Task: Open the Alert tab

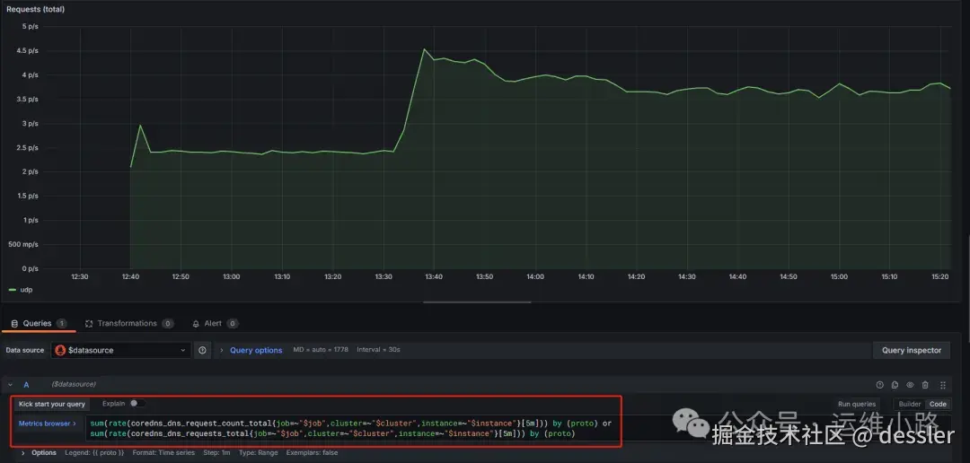Action: 215,323
